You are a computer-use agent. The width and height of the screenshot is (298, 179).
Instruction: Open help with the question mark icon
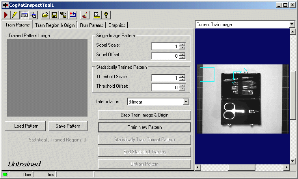point(106,15)
